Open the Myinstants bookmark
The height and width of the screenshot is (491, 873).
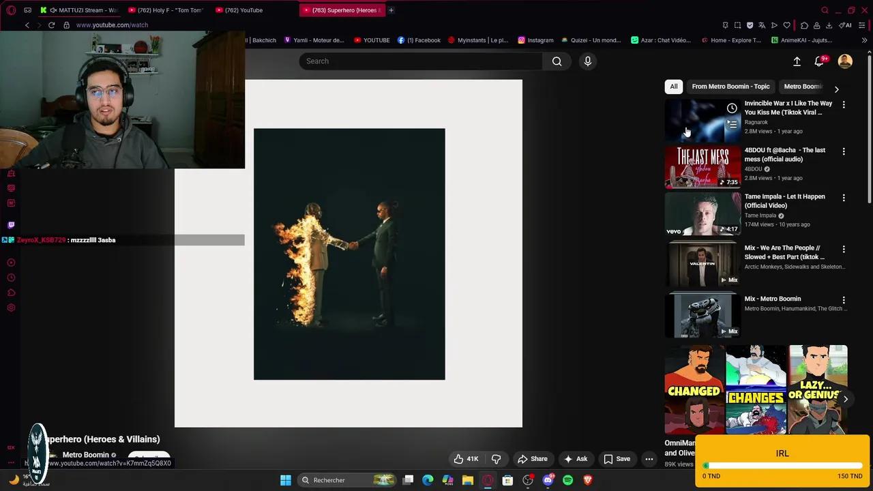[478, 40]
